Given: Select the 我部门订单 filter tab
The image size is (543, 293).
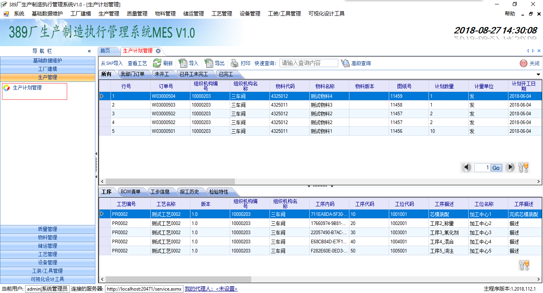Looking at the screenshot, I should coord(132,74).
